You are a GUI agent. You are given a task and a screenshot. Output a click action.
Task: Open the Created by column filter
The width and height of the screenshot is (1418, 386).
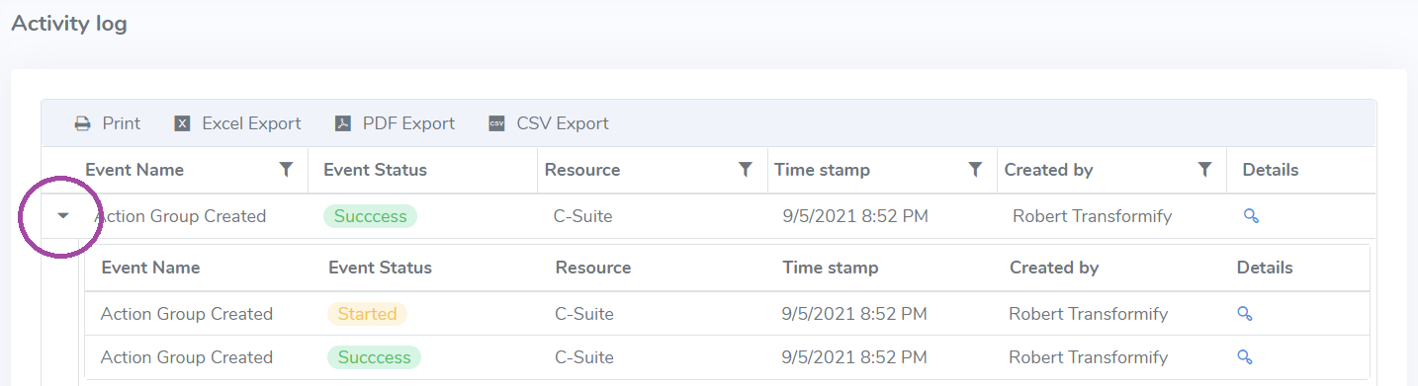point(1204,170)
